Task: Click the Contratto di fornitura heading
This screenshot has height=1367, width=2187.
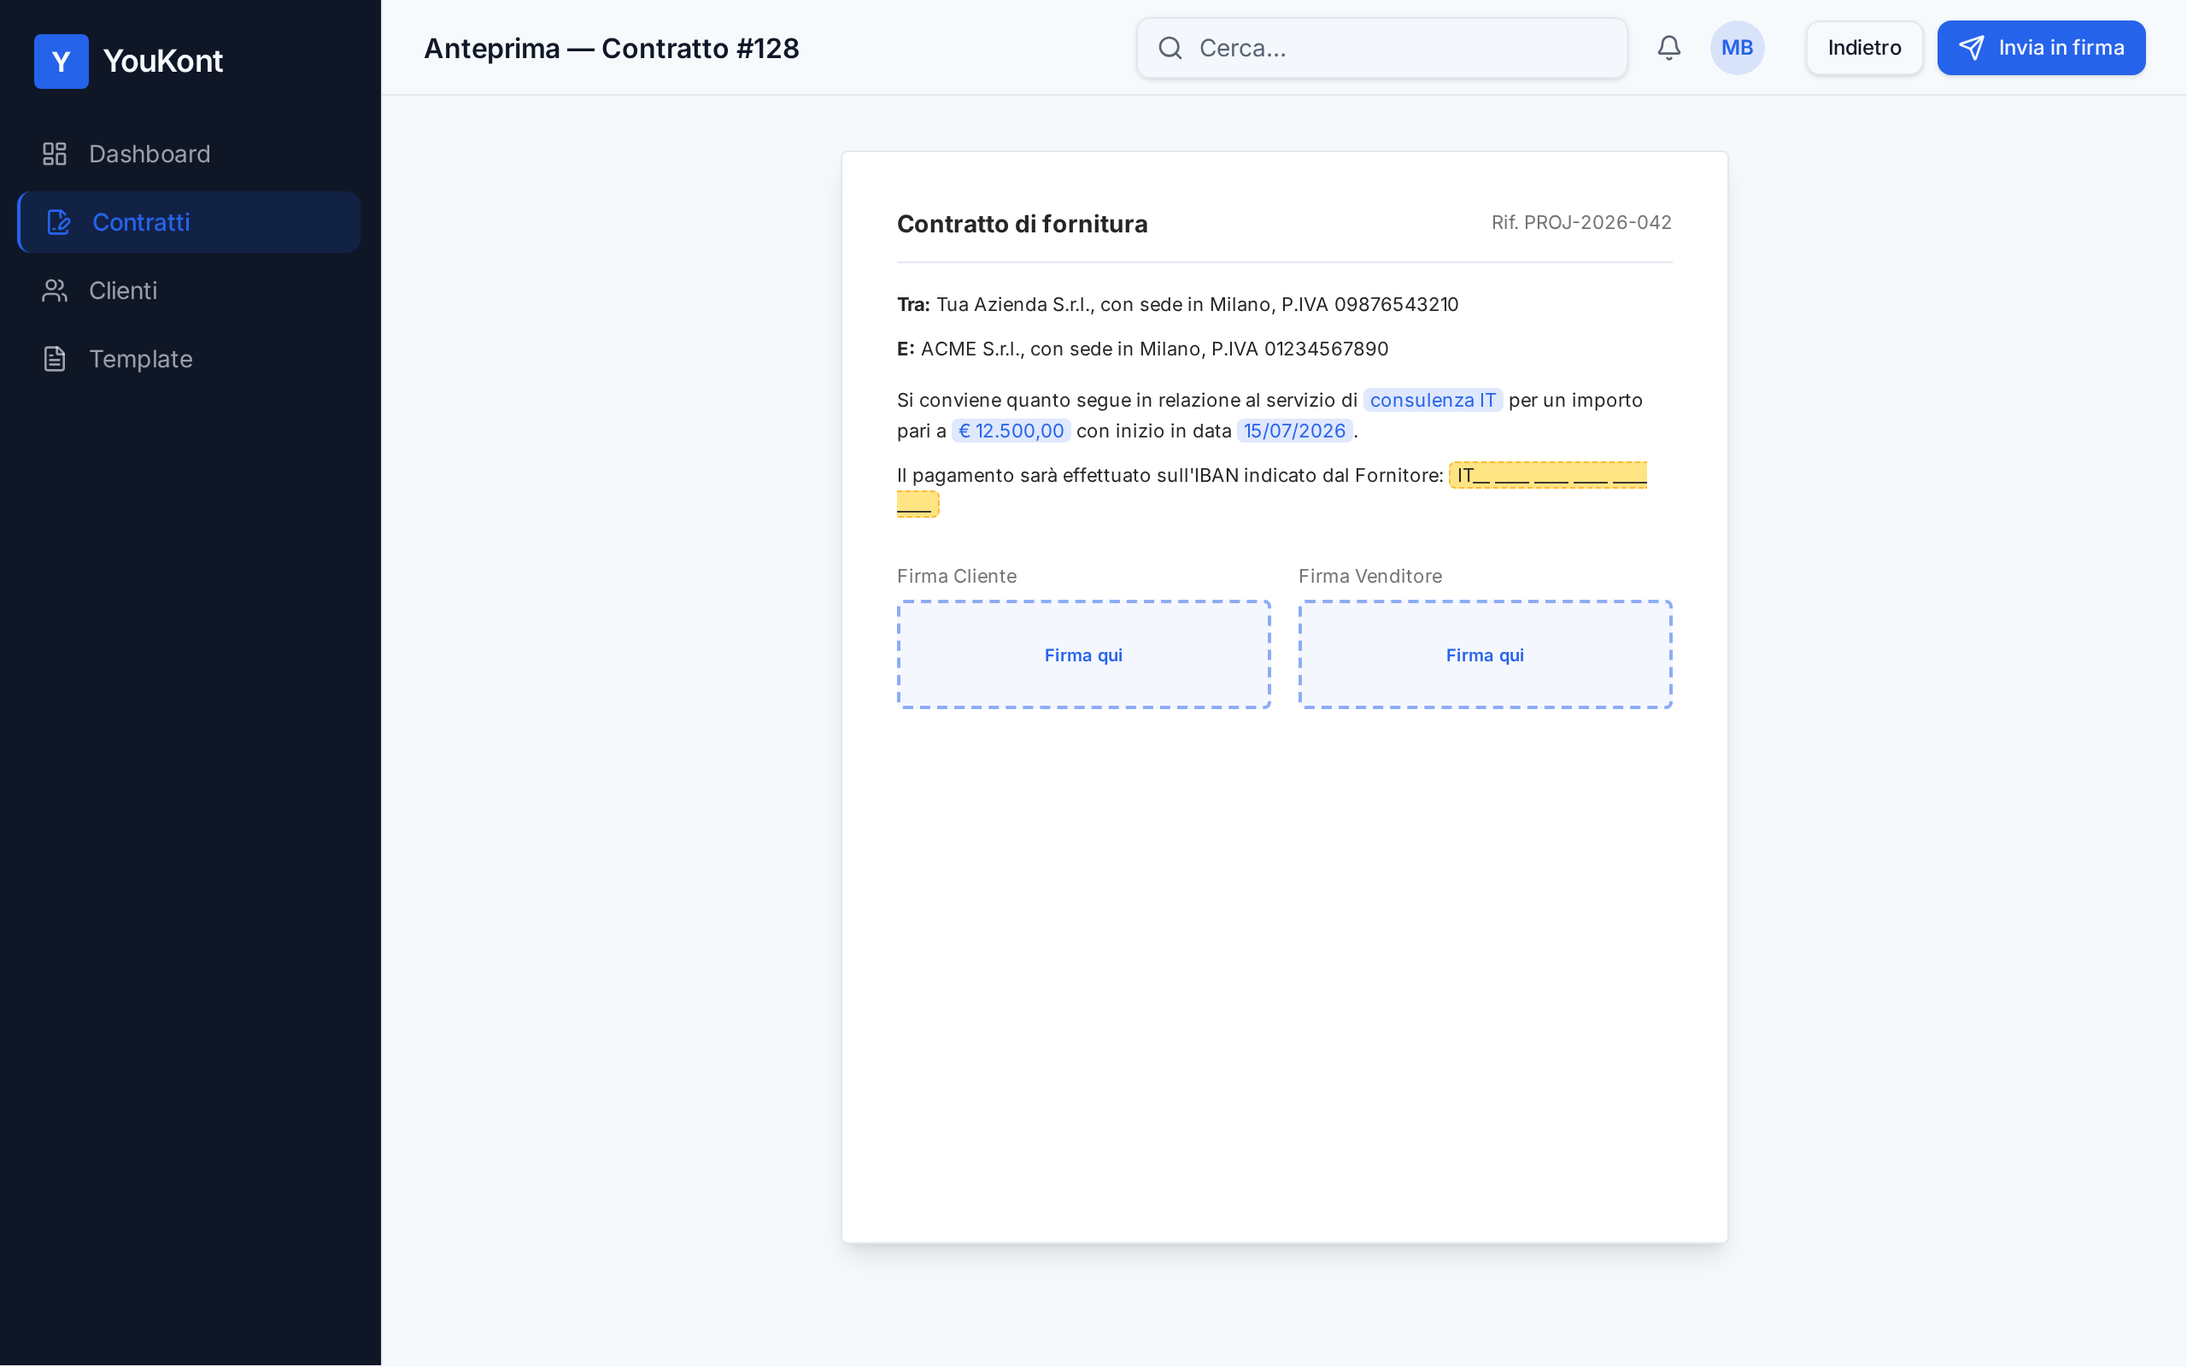Action: [1022, 223]
